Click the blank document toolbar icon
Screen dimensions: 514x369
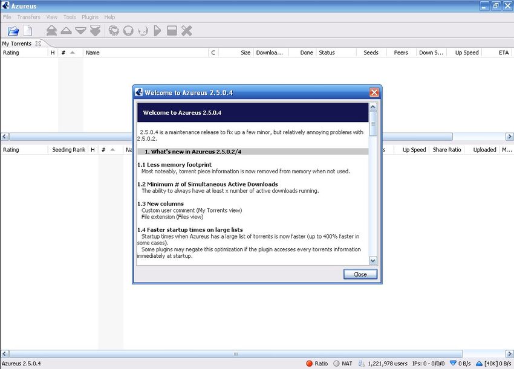[28, 31]
